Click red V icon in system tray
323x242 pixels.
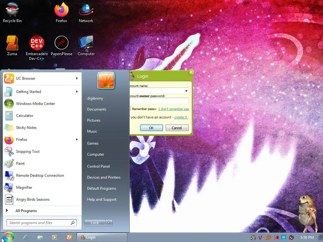(260, 238)
